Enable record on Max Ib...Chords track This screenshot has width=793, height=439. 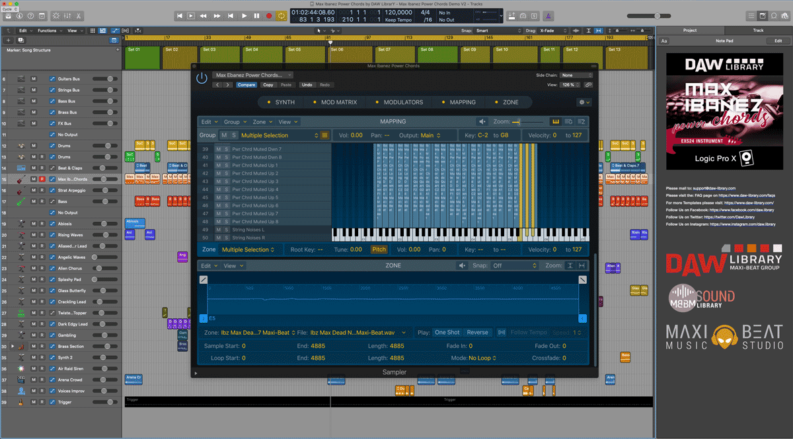pyautogui.click(x=42, y=180)
